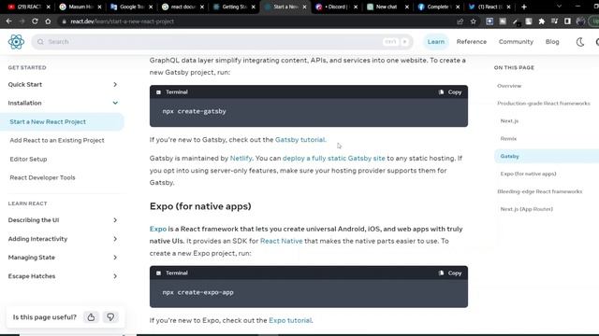Open the Gatsby tutorial link
This screenshot has height=336, width=599.
tap(299, 139)
